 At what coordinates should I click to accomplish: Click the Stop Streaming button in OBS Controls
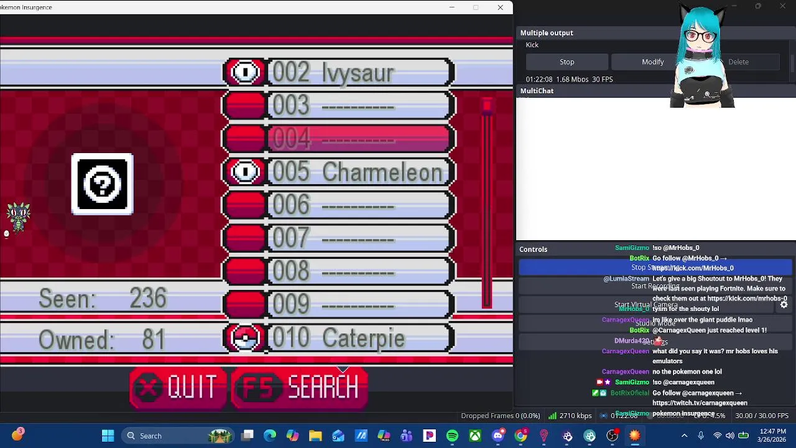[655, 268]
